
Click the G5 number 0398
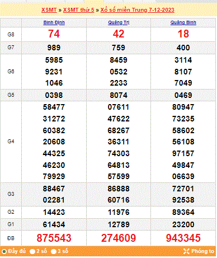pos(54,95)
